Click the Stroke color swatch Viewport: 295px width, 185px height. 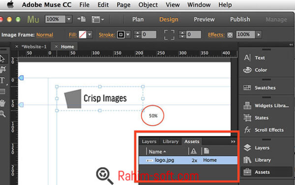pos(121,35)
